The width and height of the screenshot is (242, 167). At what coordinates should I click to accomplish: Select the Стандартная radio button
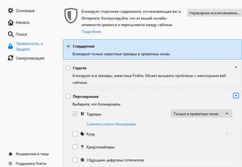(x=68, y=46)
